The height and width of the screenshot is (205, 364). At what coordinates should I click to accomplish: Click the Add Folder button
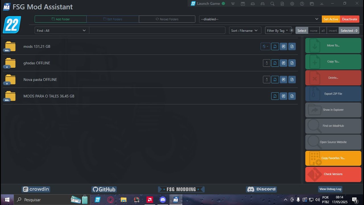click(x=61, y=19)
